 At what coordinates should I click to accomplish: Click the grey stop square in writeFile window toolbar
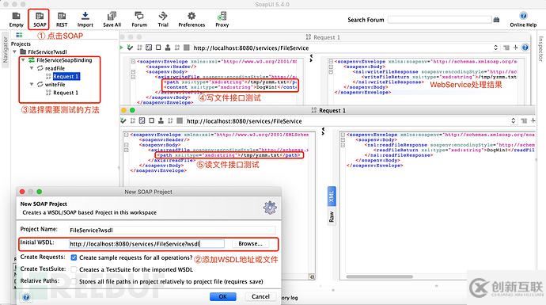(187, 48)
